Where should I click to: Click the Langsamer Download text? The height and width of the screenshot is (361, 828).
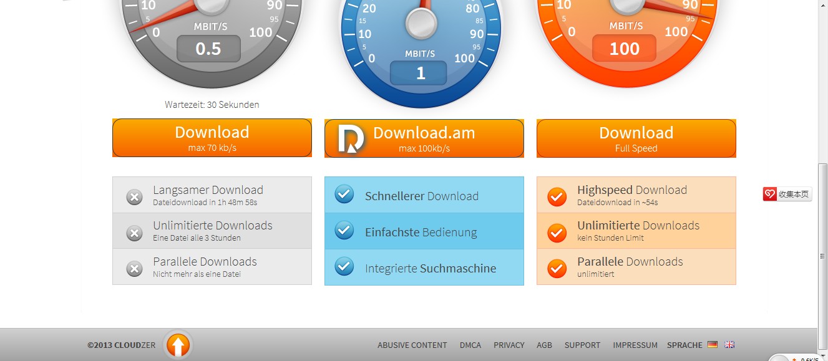pos(208,190)
